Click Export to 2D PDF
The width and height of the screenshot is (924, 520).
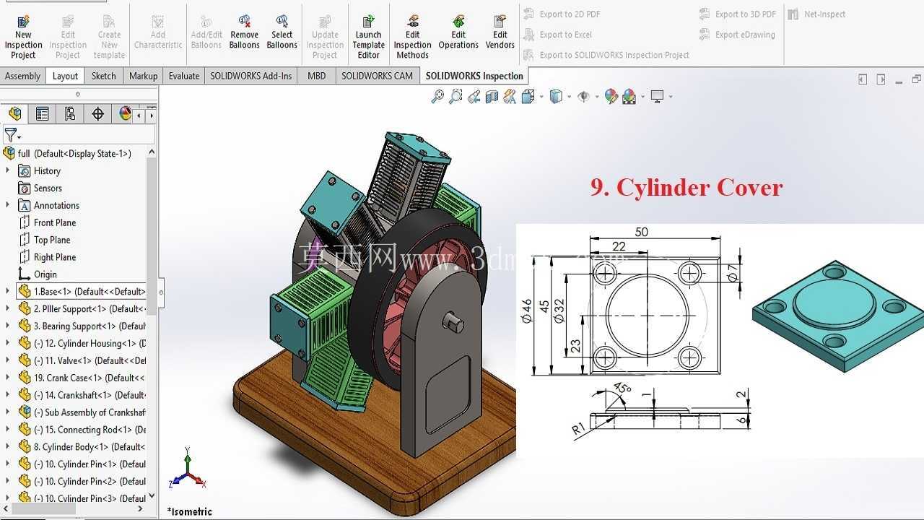(x=562, y=14)
